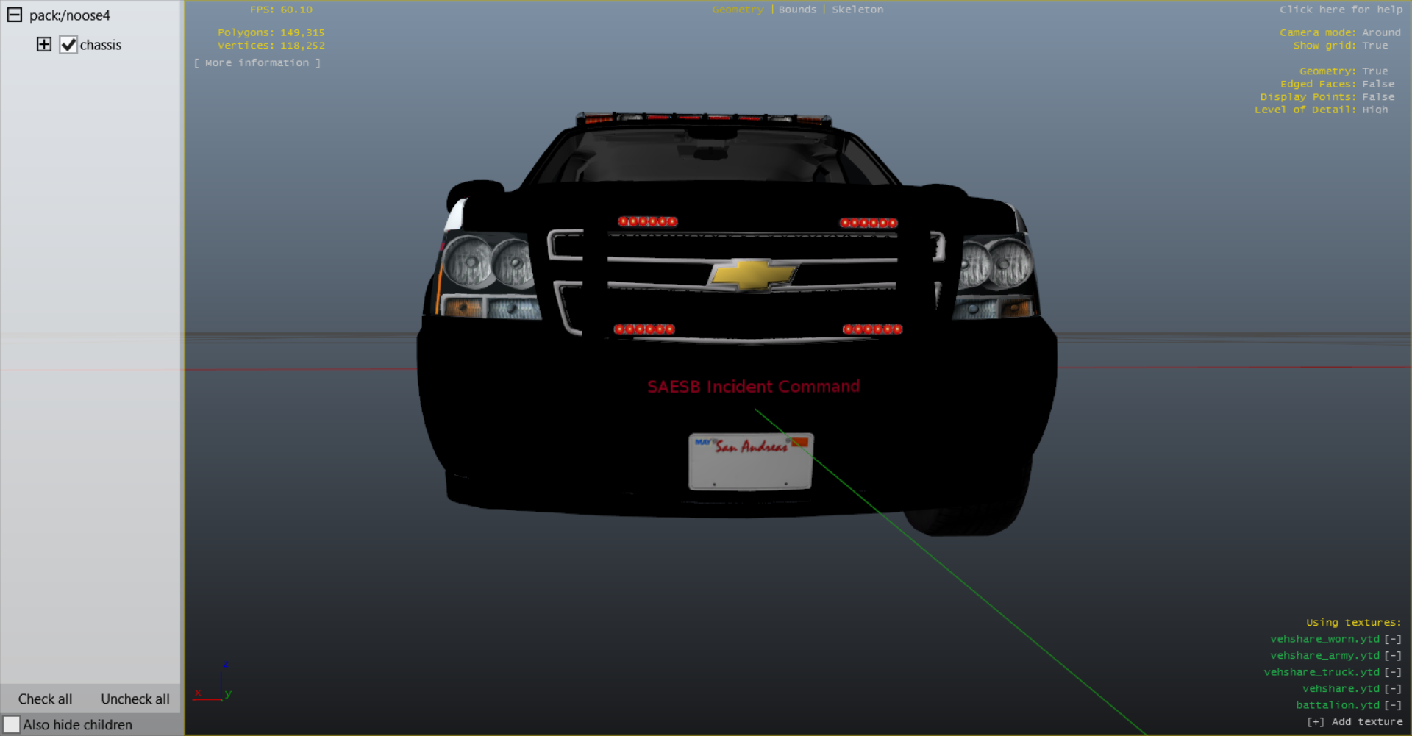
Task: Click the Add texture button
Action: coord(1355,722)
